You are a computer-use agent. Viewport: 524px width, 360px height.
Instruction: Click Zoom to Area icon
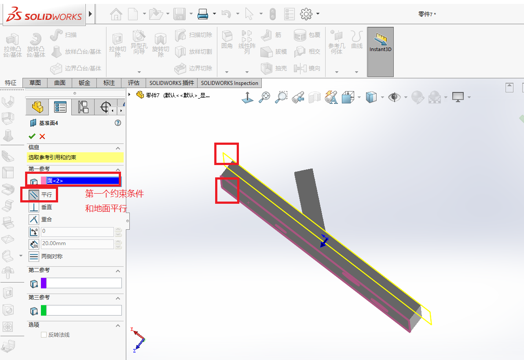[281, 97]
